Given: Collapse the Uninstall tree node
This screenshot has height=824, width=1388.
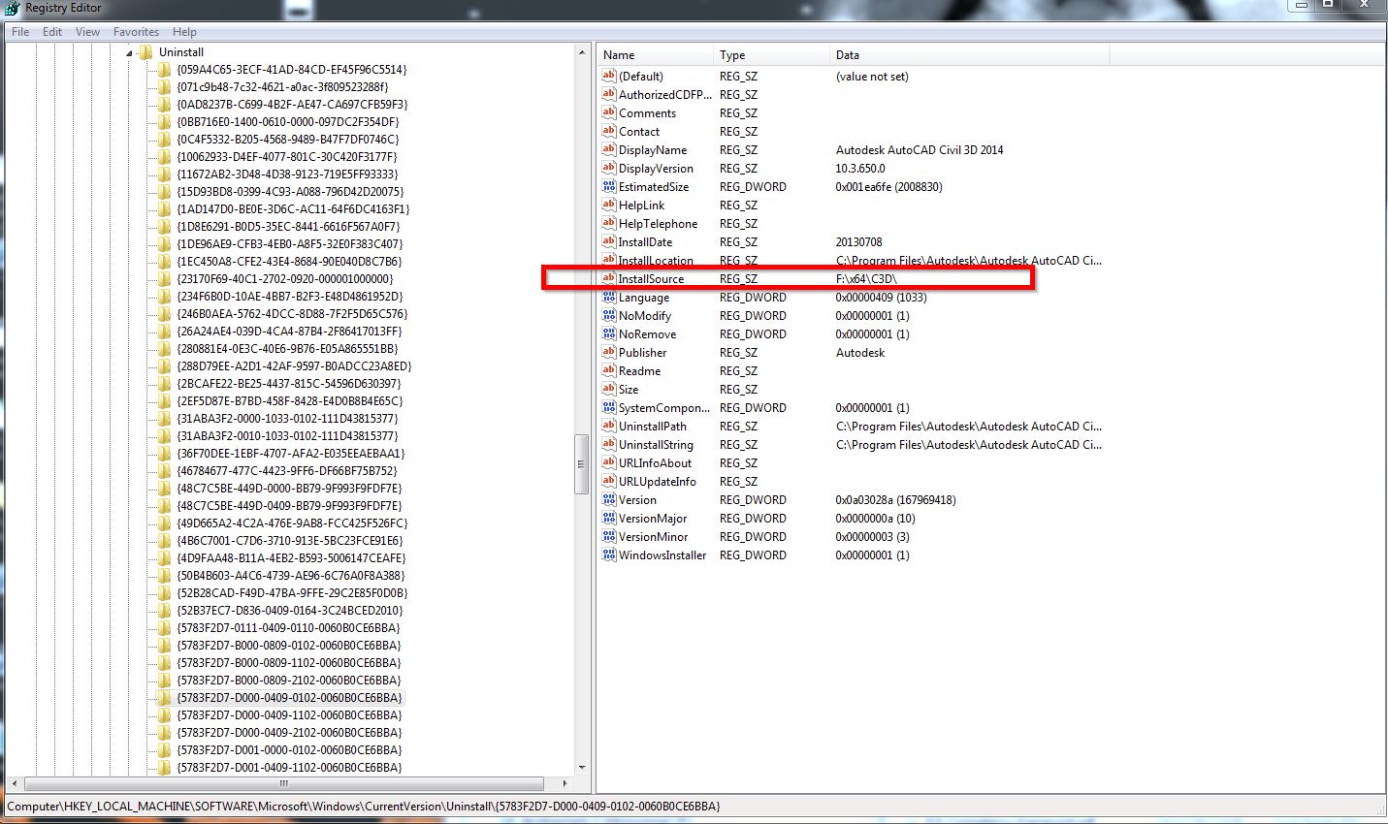Looking at the screenshot, I should [x=129, y=52].
